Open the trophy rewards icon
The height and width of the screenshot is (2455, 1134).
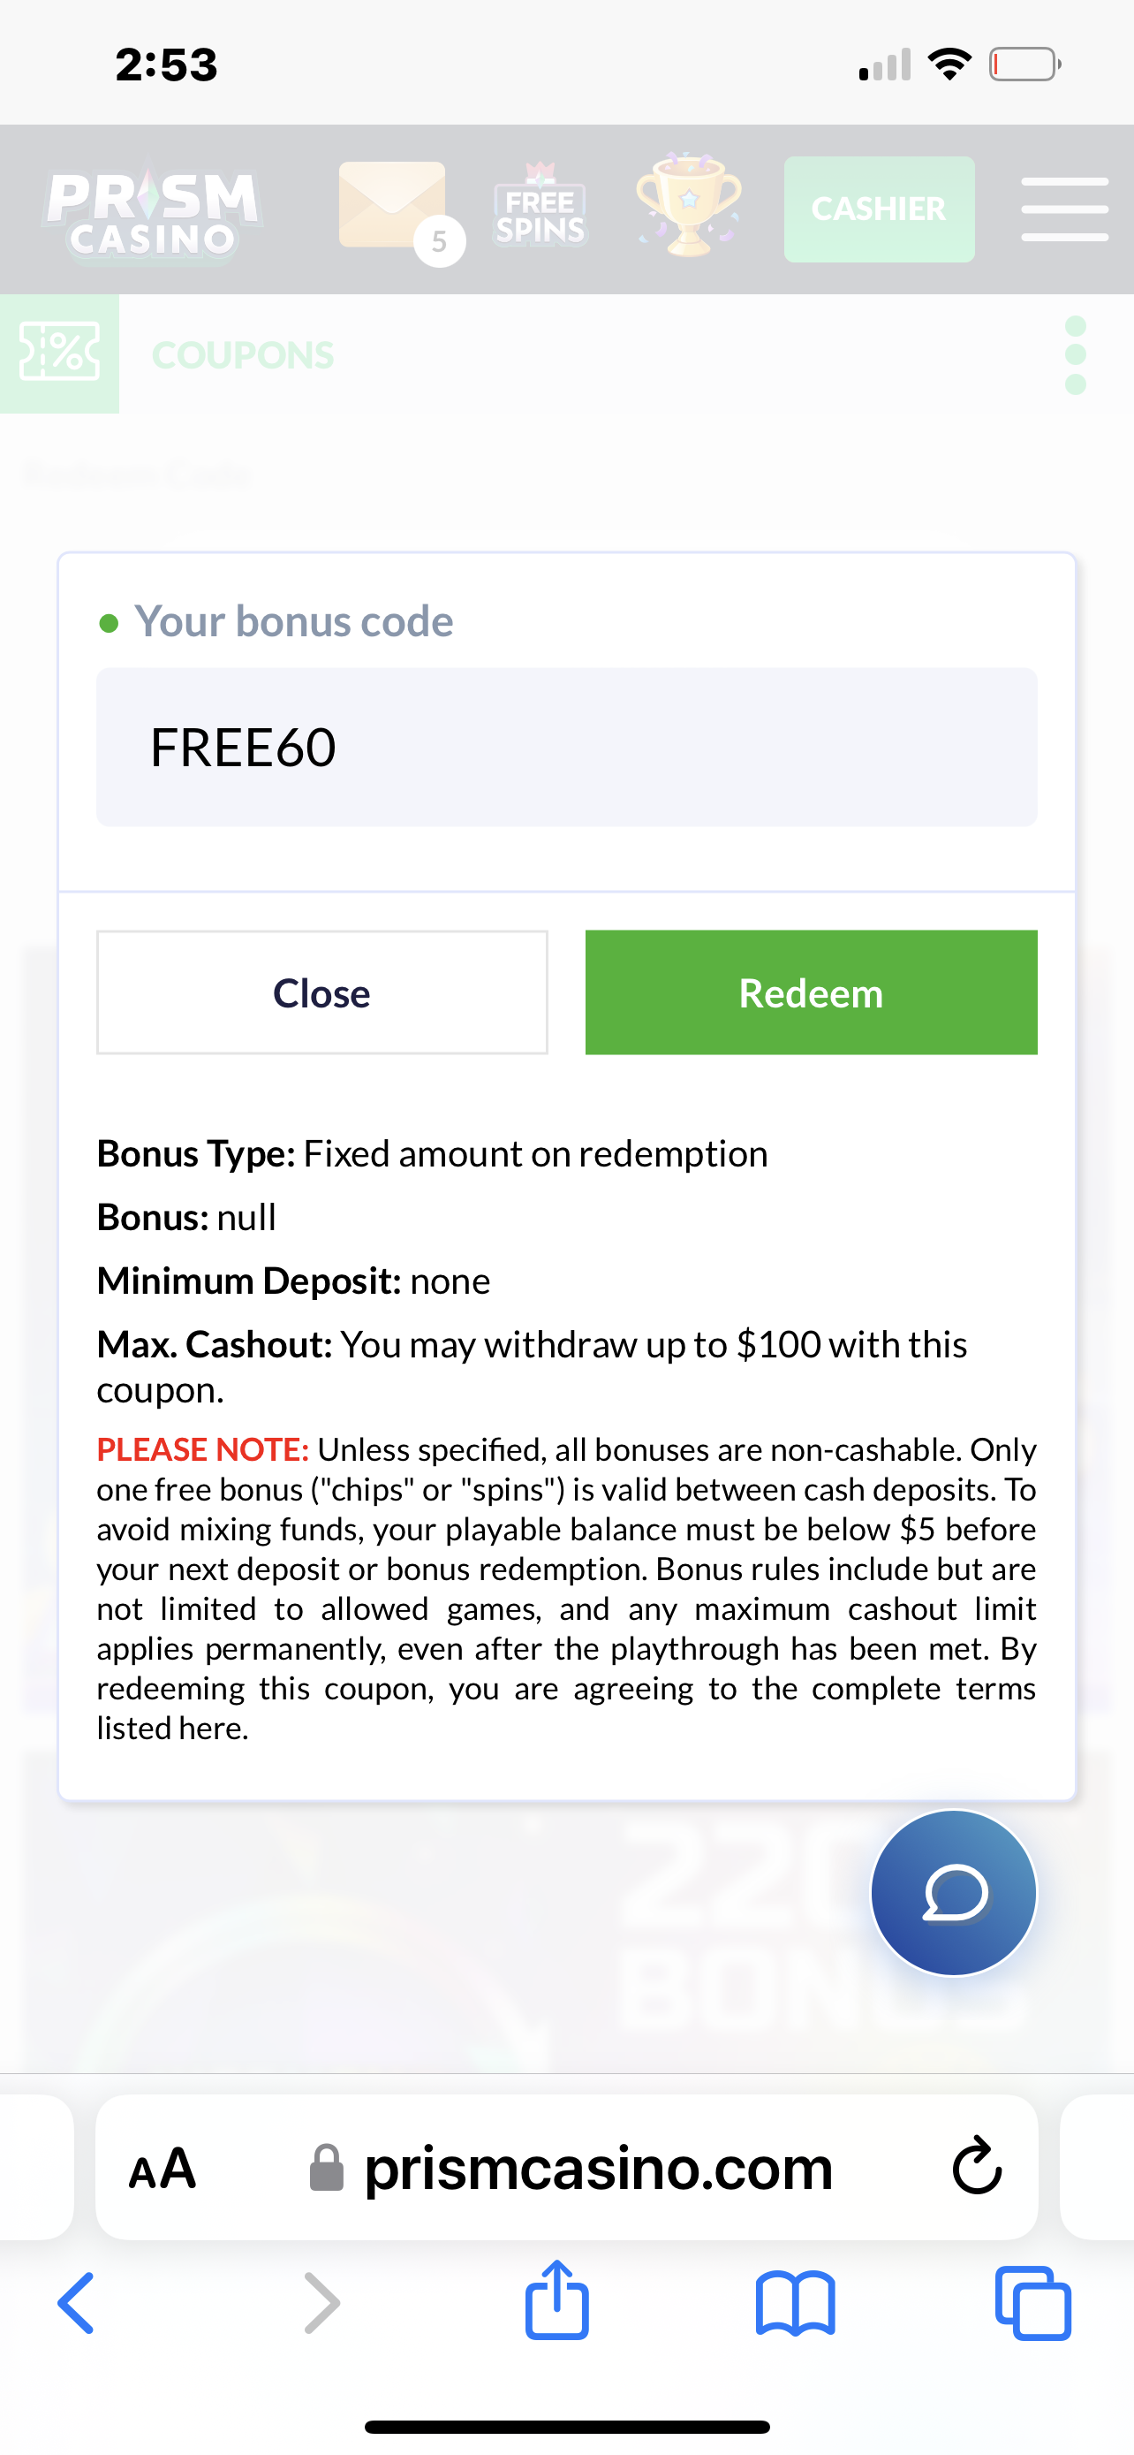point(688,206)
